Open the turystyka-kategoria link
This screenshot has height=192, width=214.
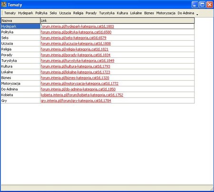[78, 61]
